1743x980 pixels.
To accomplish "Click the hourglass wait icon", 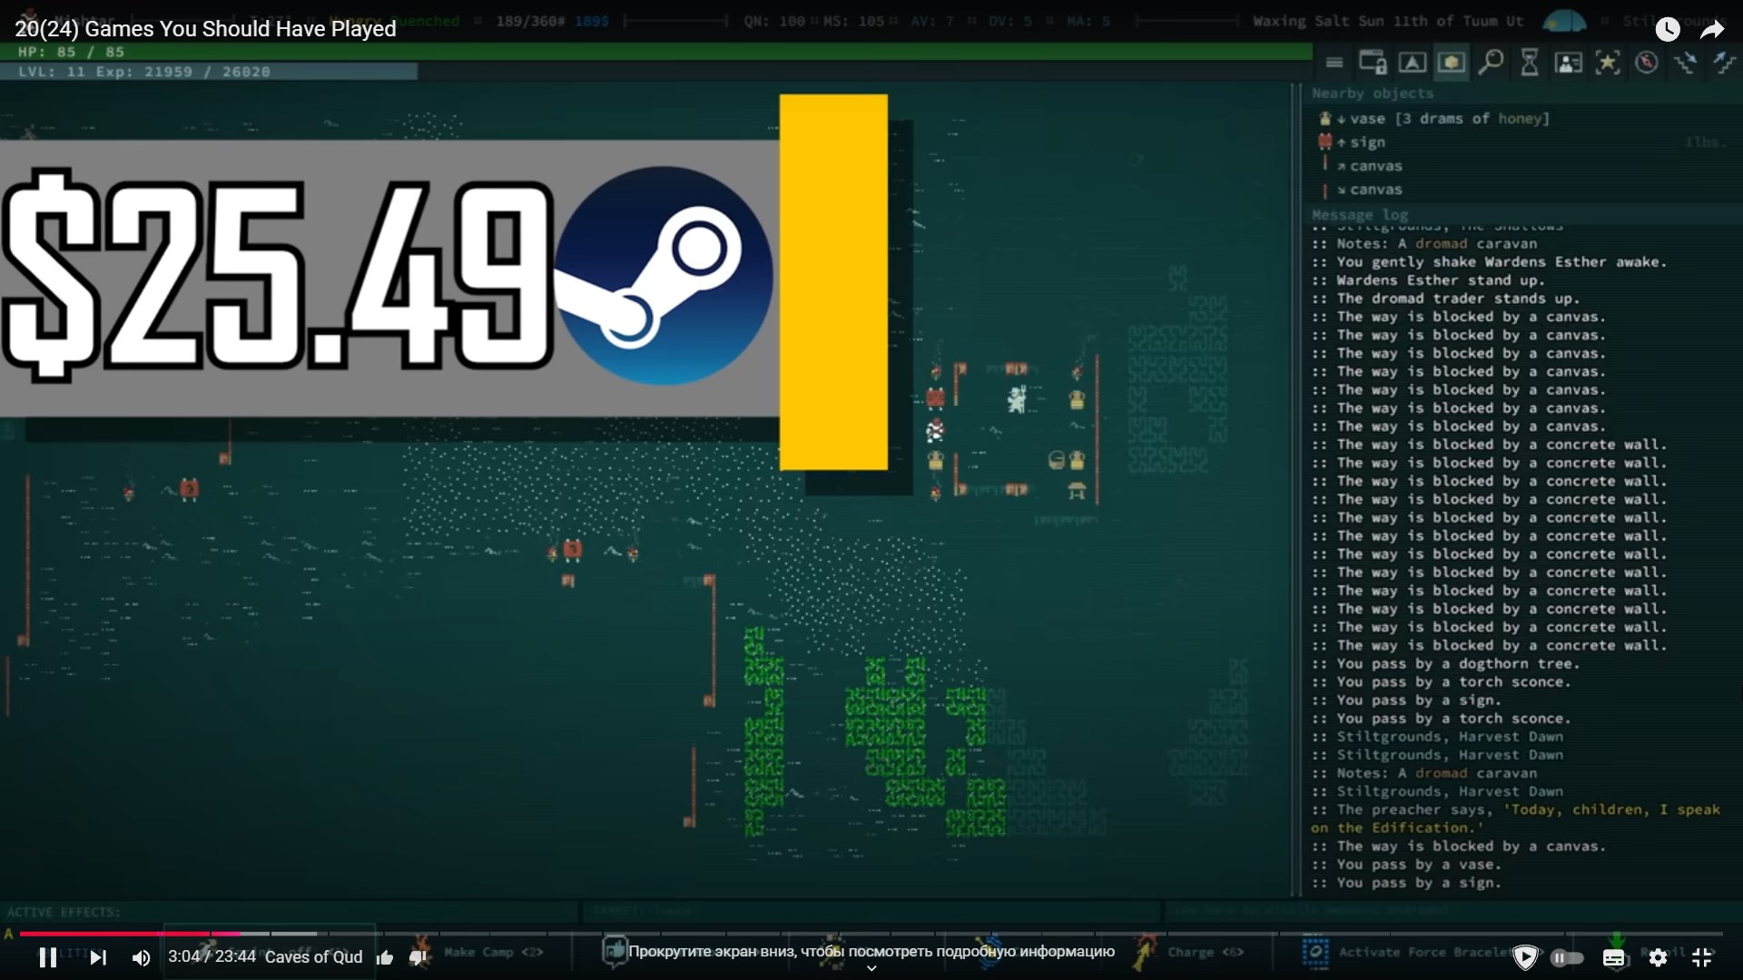I will [x=1530, y=63].
